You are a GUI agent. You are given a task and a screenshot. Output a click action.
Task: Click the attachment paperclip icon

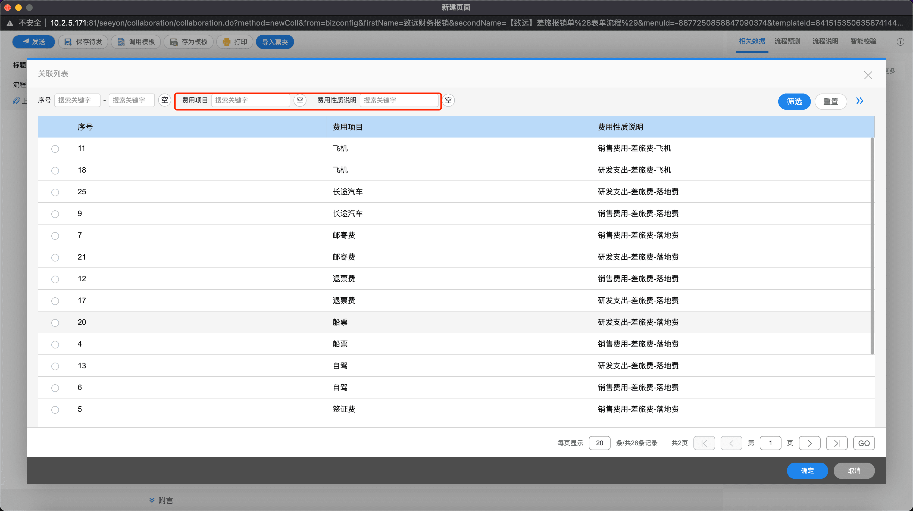click(x=16, y=101)
